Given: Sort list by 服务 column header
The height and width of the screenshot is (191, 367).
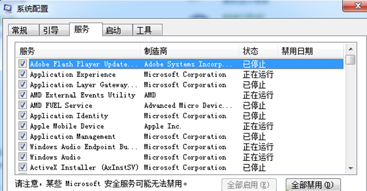Looking at the screenshot, I should click(79, 51).
